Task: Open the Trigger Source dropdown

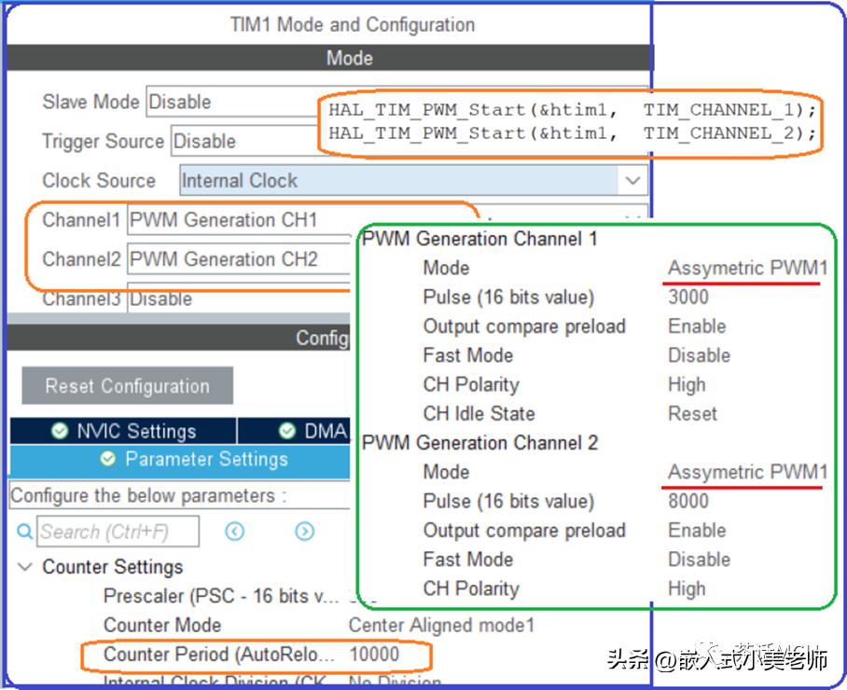Action: [243, 141]
